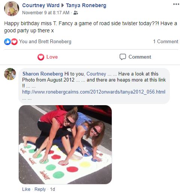Click the Courtney mention in the comment
The width and height of the screenshot is (180, 195).
(96, 74)
